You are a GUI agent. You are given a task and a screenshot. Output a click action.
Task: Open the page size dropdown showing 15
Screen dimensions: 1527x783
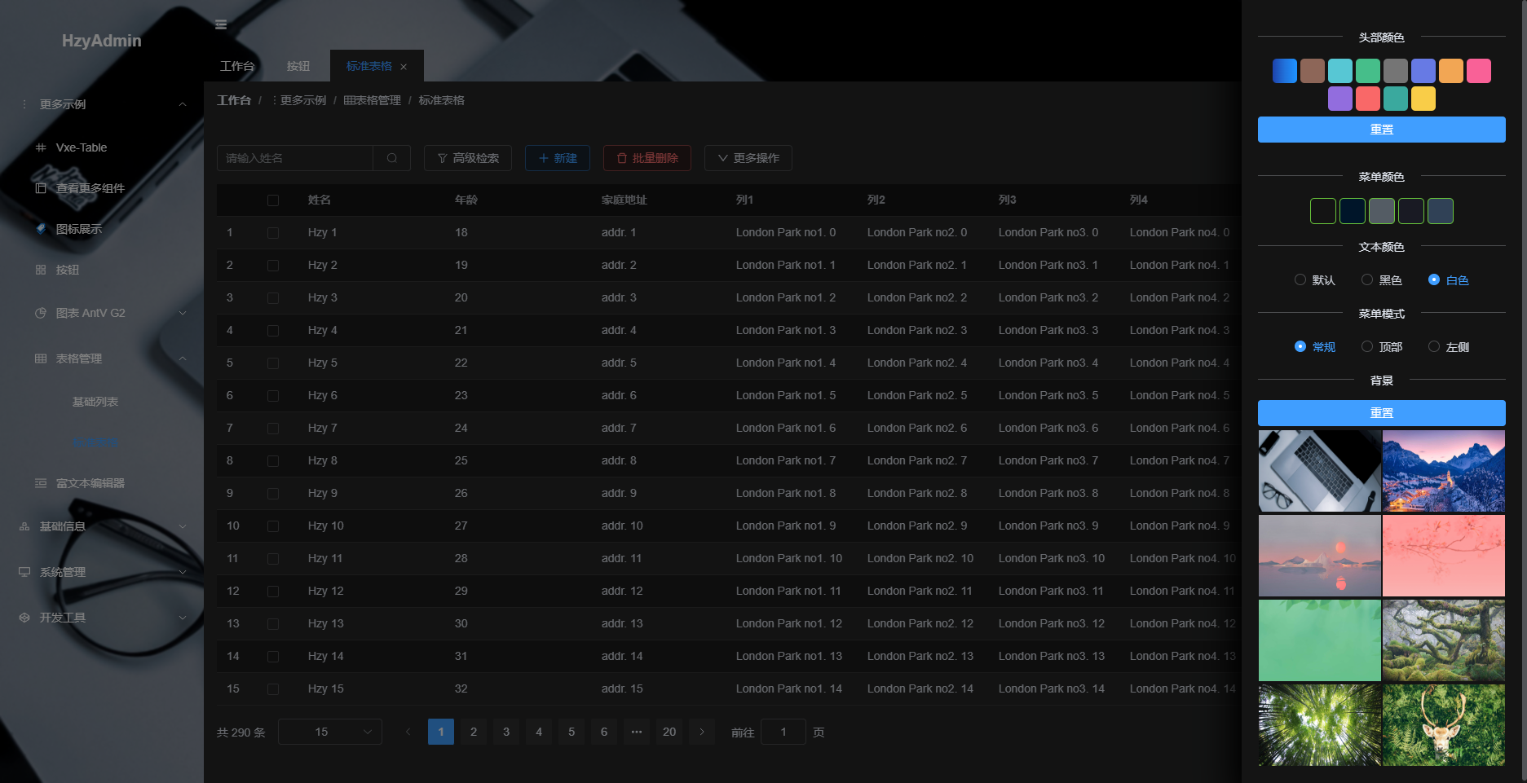[x=330, y=732]
